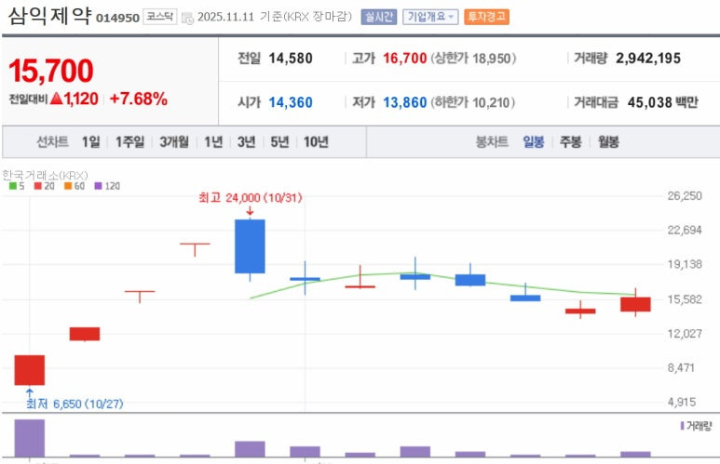Select the 10년 line chart tab
Viewport: 720px width, 464px height.
tap(316, 142)
